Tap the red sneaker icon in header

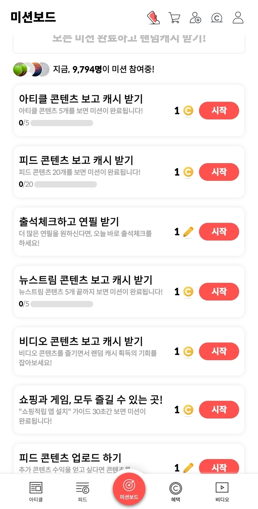(x=153, y=17)
